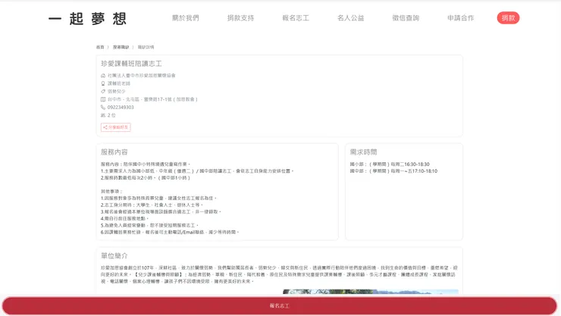The width and height of the screenshot is (561, 316).
Task: Click 職缺詳情 breadcrumb item
Action: (x=146, y=47)
